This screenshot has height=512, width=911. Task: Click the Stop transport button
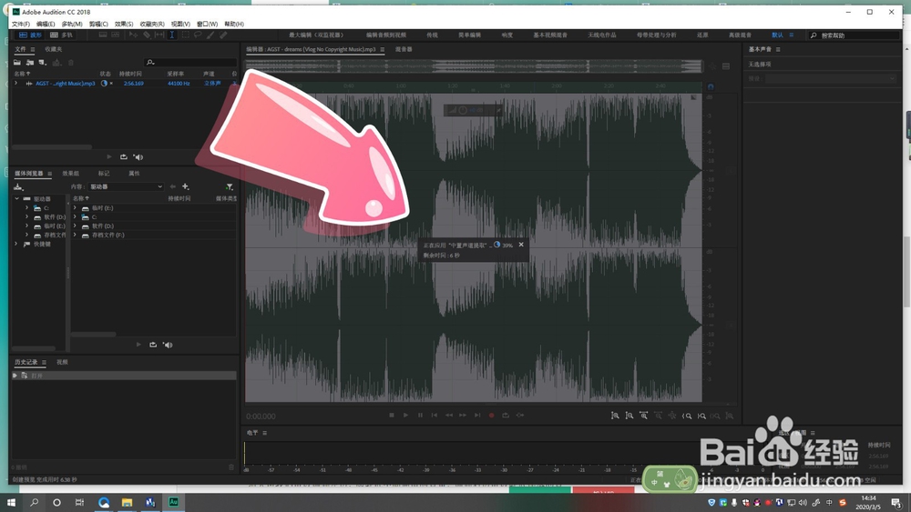(x=392, y=416)
